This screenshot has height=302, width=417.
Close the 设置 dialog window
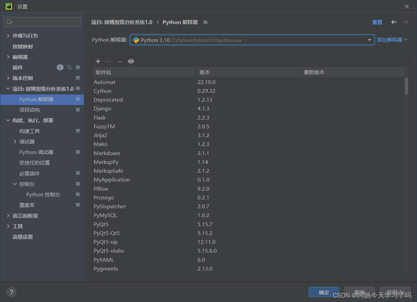[407, 6]
